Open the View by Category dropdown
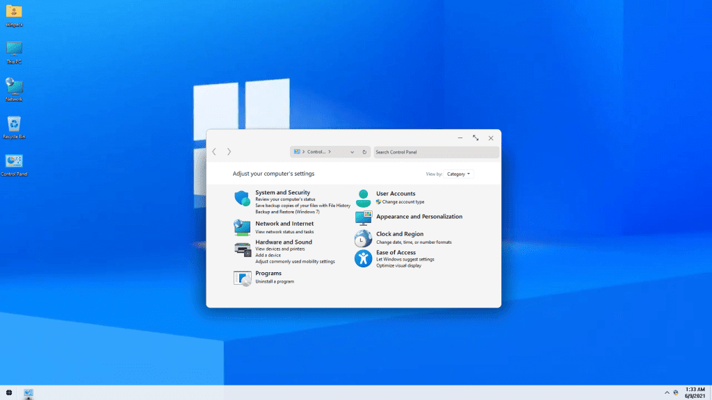Screen dimensions: 712x400 pos(458,174)
